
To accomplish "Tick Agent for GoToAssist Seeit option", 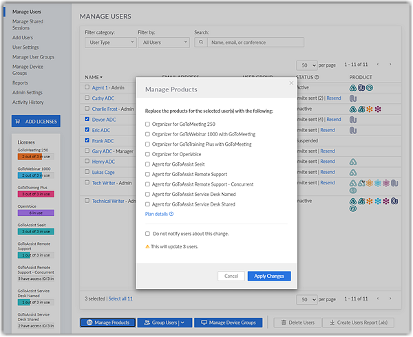I will [147, 164].
